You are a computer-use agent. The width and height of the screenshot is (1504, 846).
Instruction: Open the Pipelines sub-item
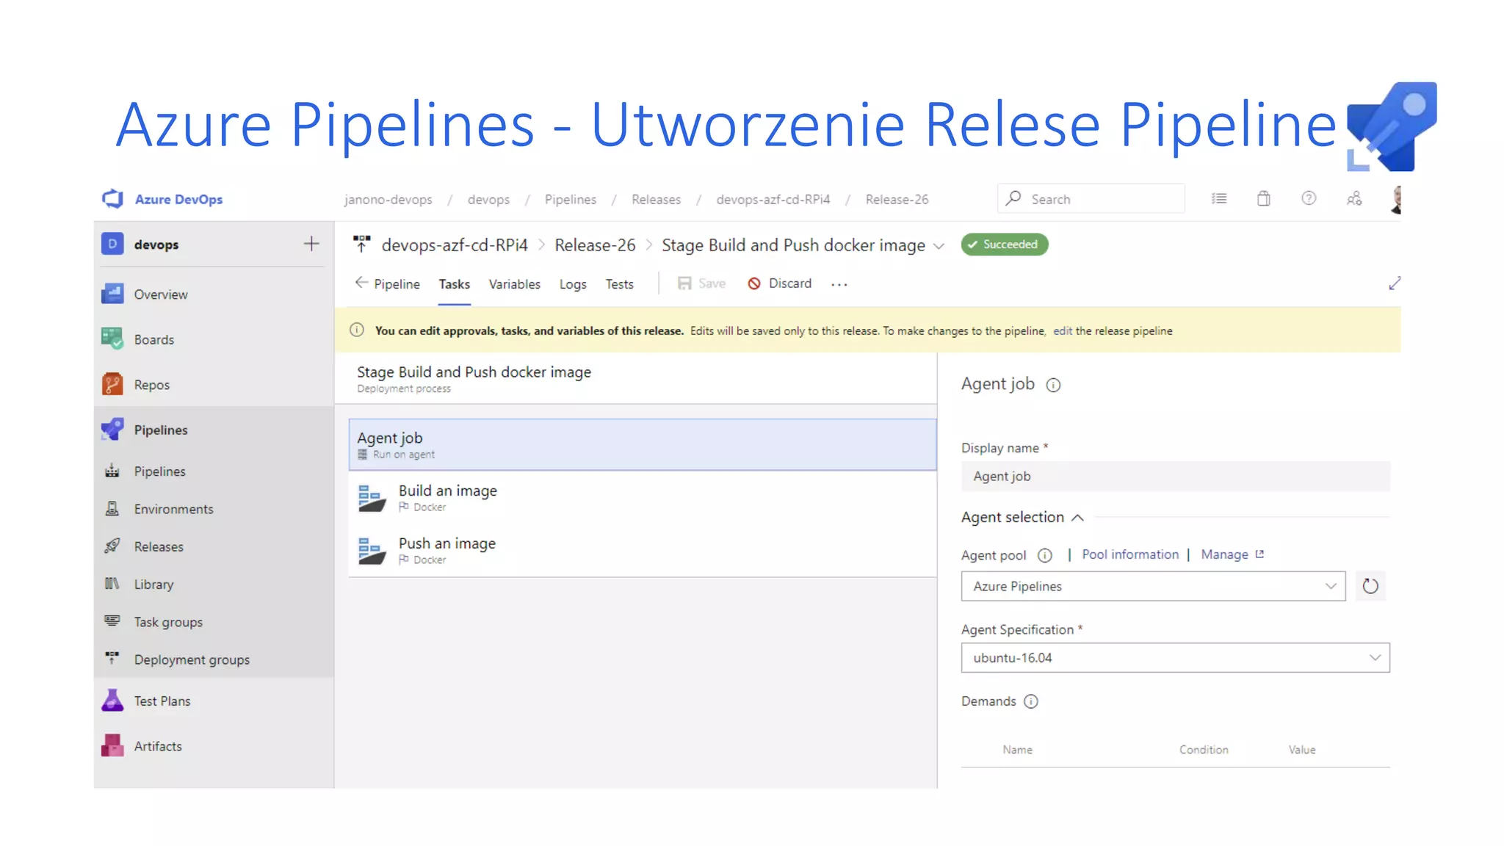pos(159,471)
